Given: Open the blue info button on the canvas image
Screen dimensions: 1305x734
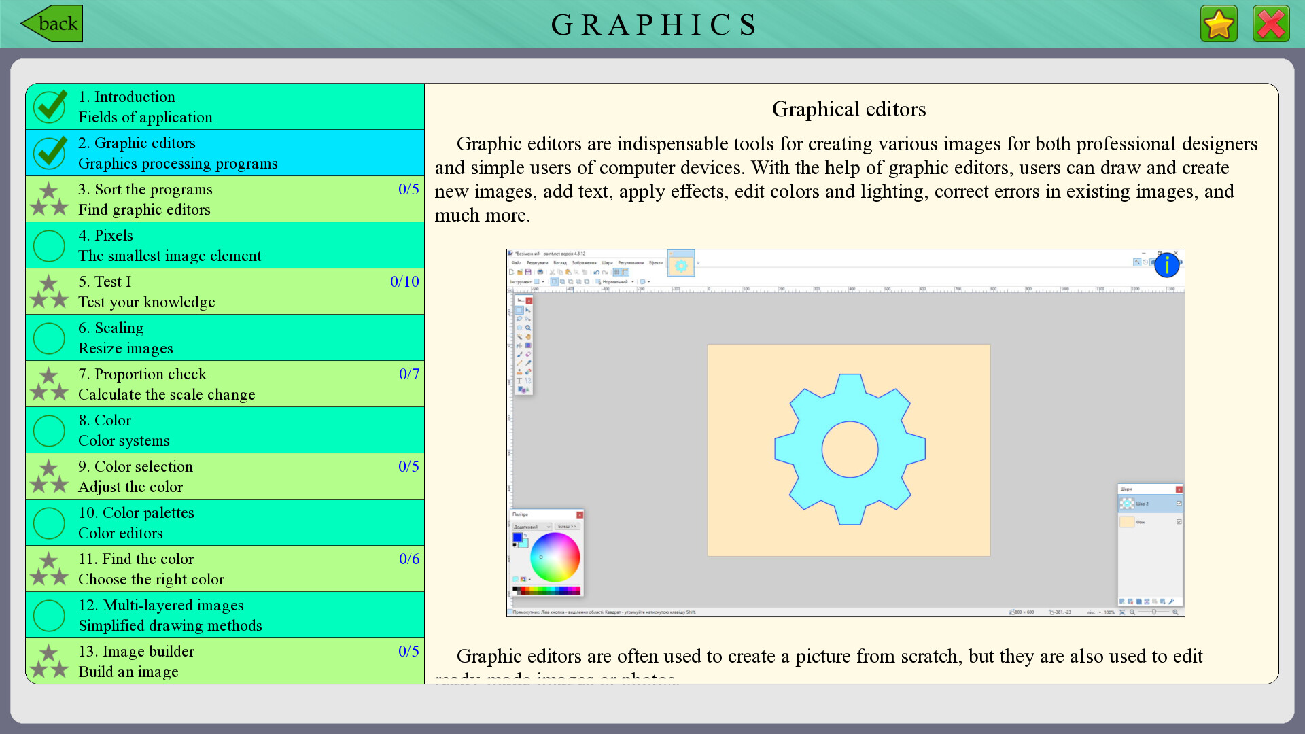Looking at the screenshot, I should 1167,265.
